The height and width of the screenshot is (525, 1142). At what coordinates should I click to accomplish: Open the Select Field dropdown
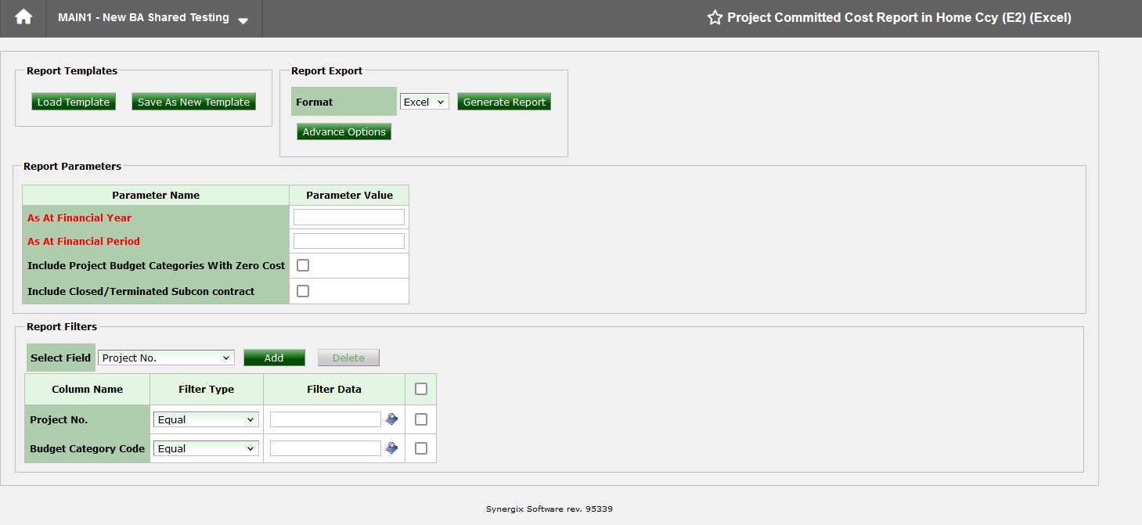coord(166,357)
